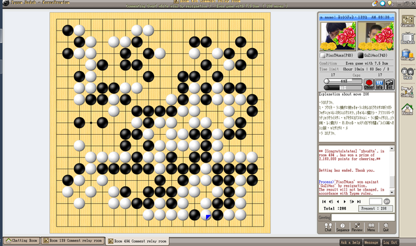
Task: Go to Home via house icon
Action: (407, 109)
